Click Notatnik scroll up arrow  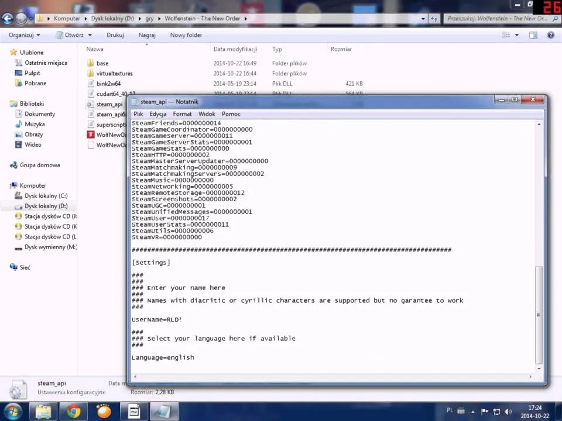point(539,124)
